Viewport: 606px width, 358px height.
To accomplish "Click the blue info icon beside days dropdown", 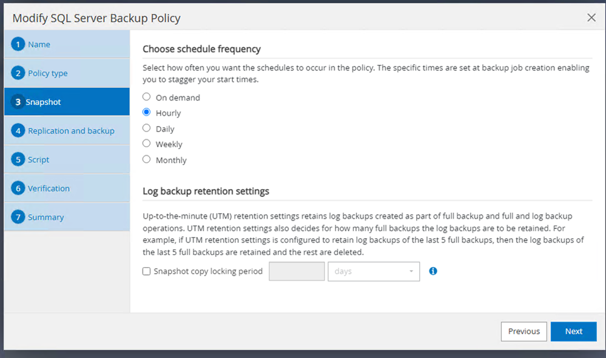I will pyautogui.click(x=433, y=271).
